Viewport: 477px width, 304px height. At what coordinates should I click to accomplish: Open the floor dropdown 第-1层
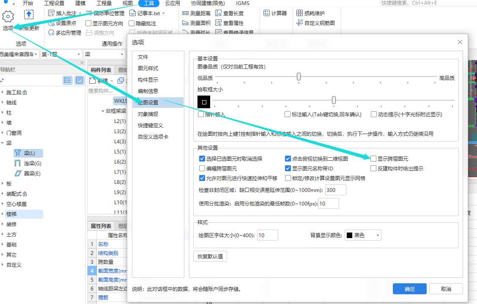(61, 54)
